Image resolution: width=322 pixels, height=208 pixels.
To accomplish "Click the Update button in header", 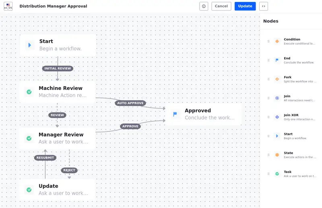I will click(x=245, y=6).
